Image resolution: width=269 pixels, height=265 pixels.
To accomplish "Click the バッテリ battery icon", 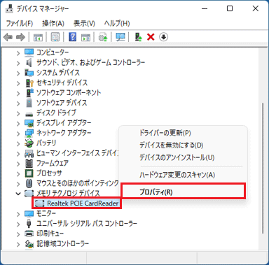I will coord(29,143).
